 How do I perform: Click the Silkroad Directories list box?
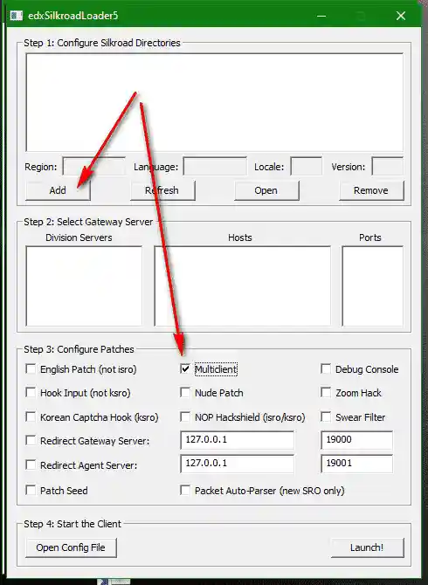[215, 102]
